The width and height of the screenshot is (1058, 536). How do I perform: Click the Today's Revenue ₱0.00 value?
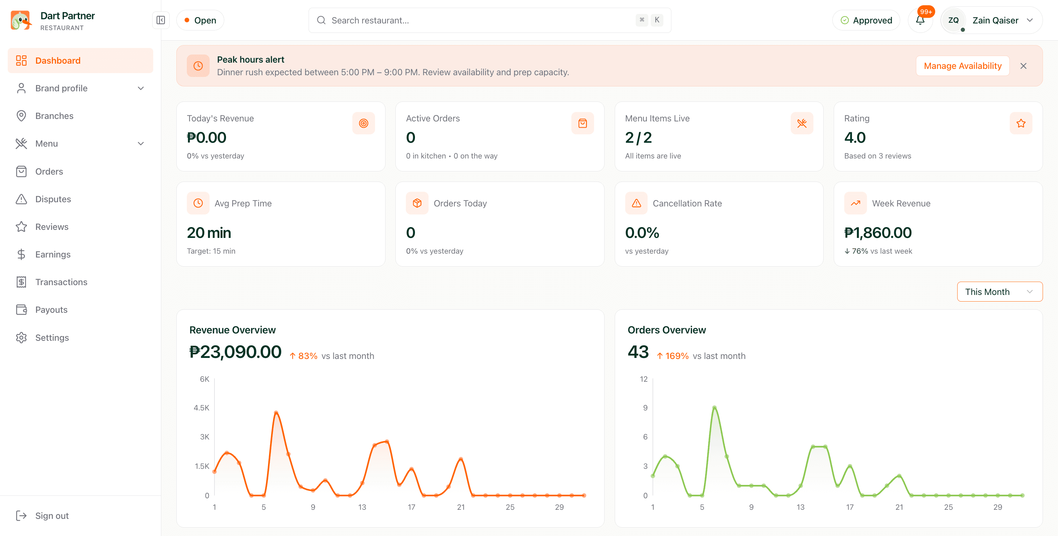pyautogui.click(x=206, y=137)
